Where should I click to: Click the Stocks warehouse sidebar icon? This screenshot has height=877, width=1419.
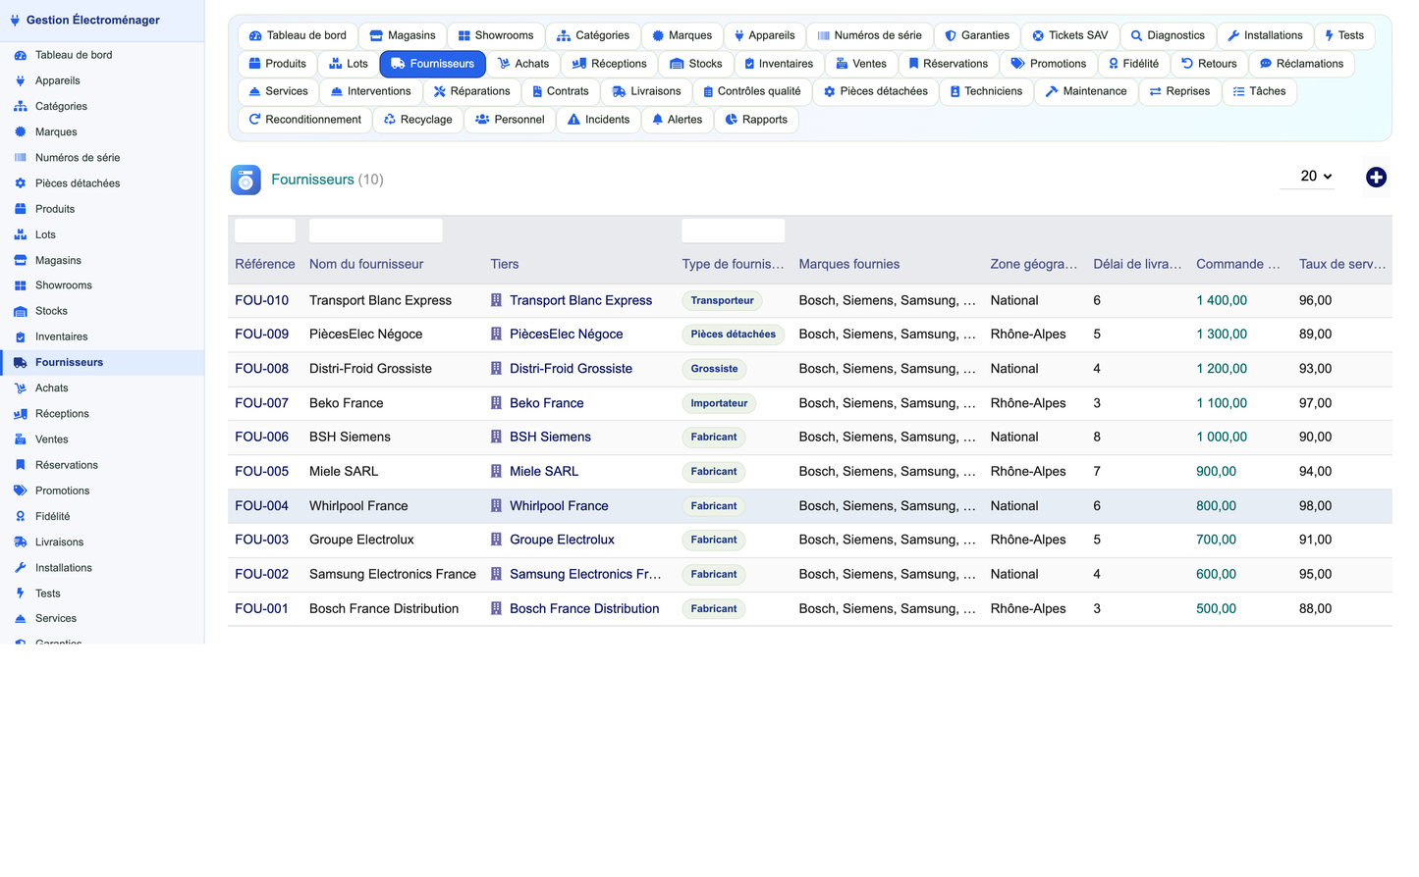pos(20,311)
